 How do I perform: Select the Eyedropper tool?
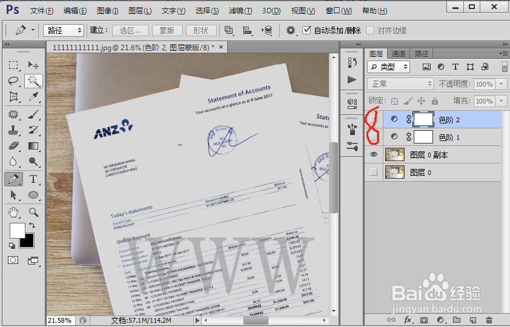point(33,96)
